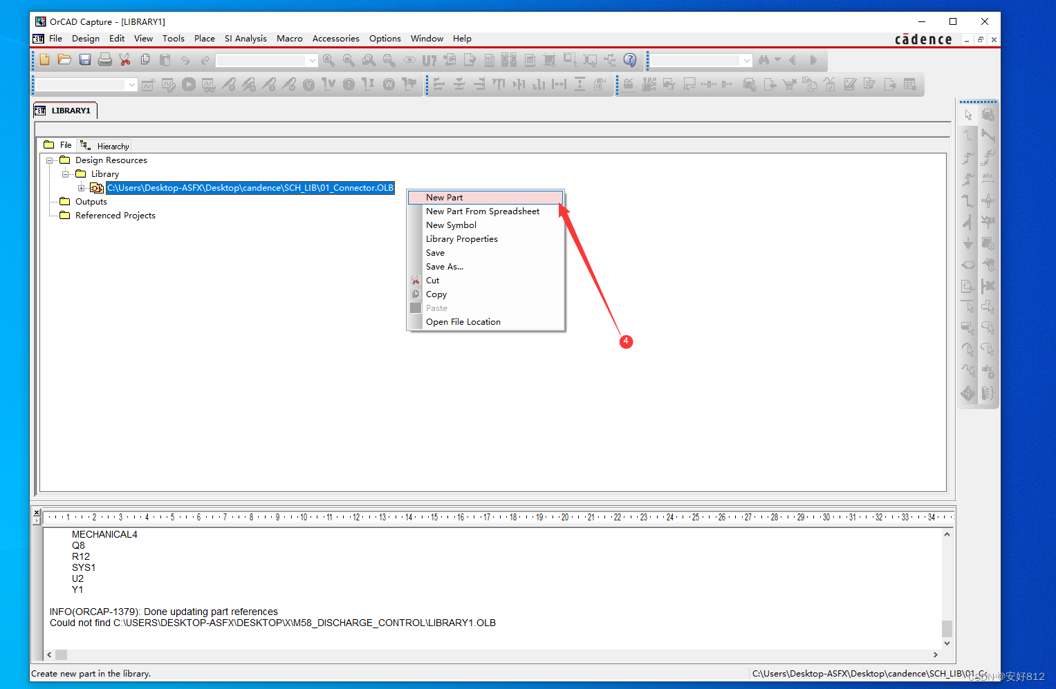Viewport: 1056px width, 689px height.
Task: Click the session log vertical scrollbar thumb
Action: 947,628
